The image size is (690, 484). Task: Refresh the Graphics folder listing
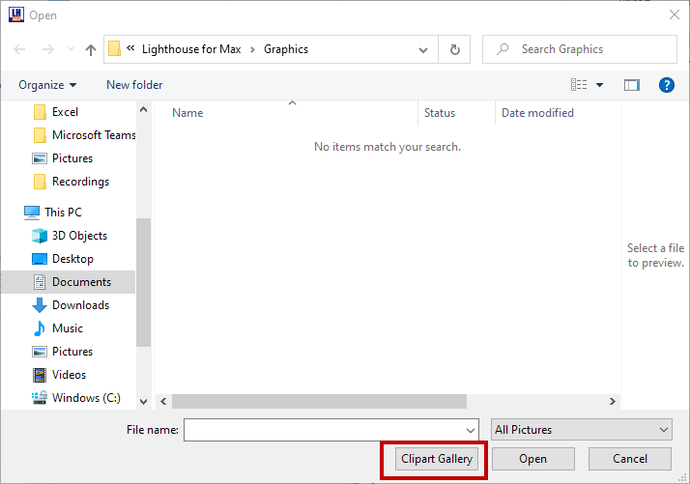[454, 49]
